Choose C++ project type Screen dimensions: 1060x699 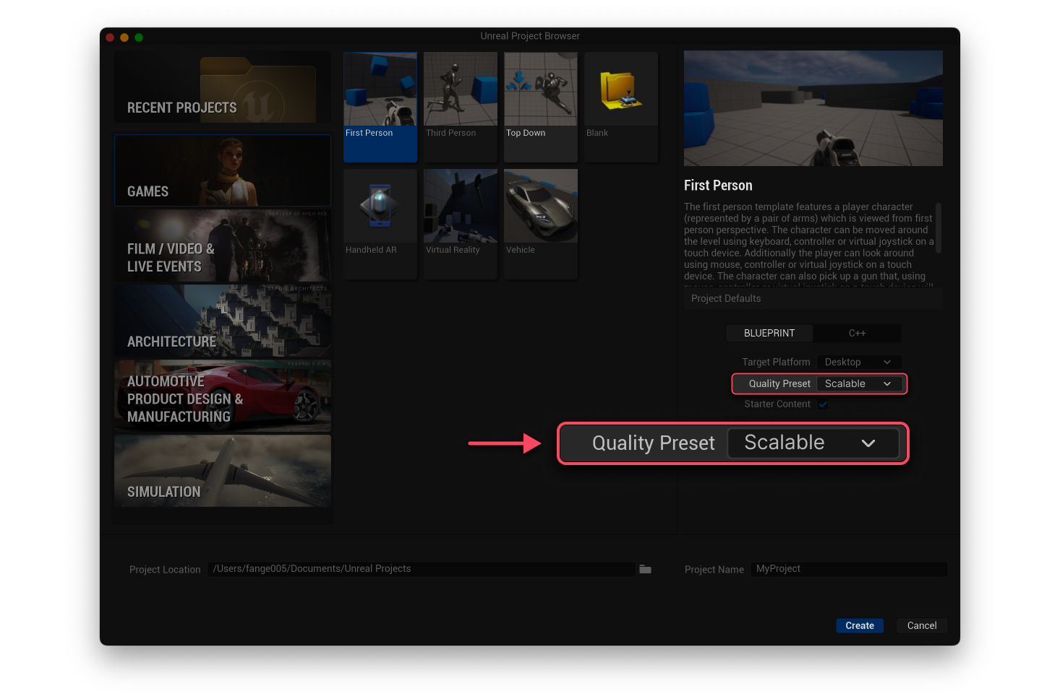pyautogui.click(x=858, y=333)
